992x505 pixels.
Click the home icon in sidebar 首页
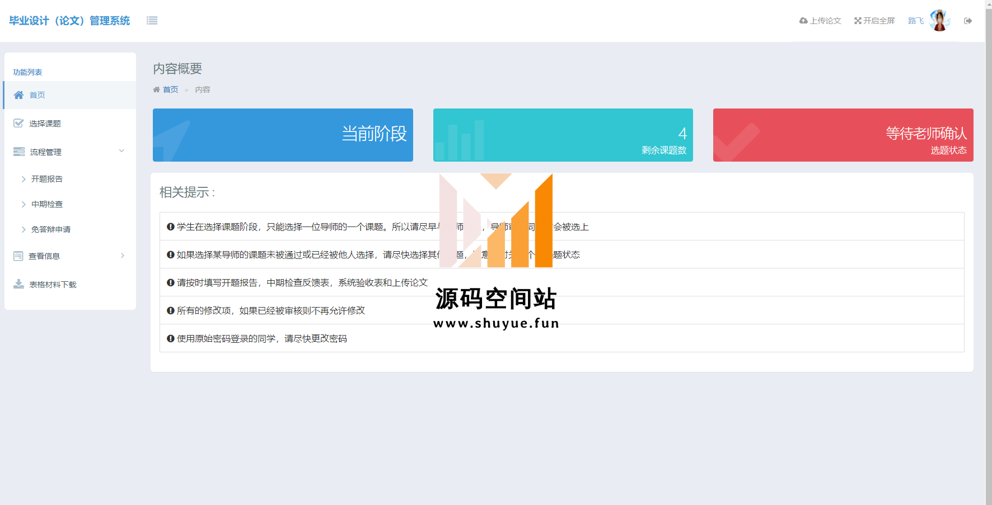point(19,95)
